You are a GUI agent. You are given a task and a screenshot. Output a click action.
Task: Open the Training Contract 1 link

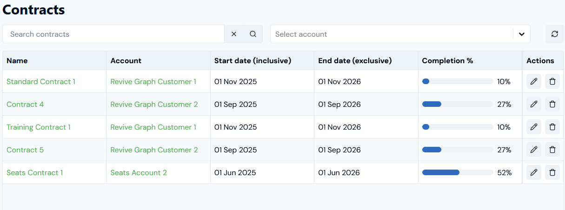(39, 127)
